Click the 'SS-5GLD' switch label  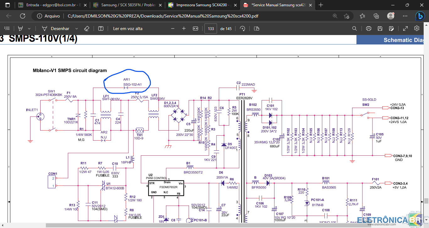point(369,100)
